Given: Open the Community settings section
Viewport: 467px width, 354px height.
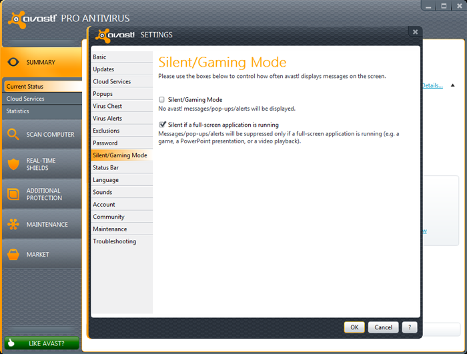Looking at the screenshot, I should click(x=122, y=217).
